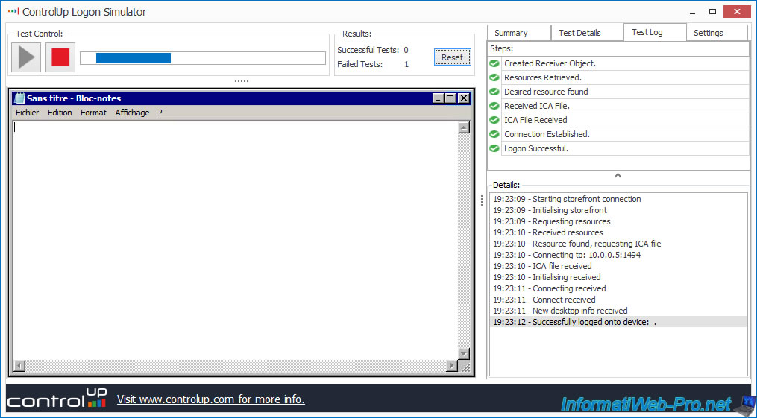Stop the test with the red square button
This screenshot has height=418, width=757.
coord(60,57)
